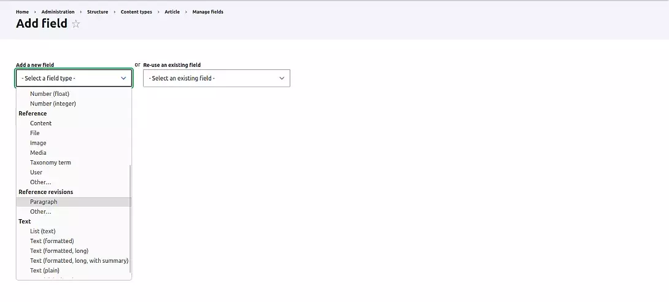
Task: Choose File reference field type
Action: pos(35,133)
